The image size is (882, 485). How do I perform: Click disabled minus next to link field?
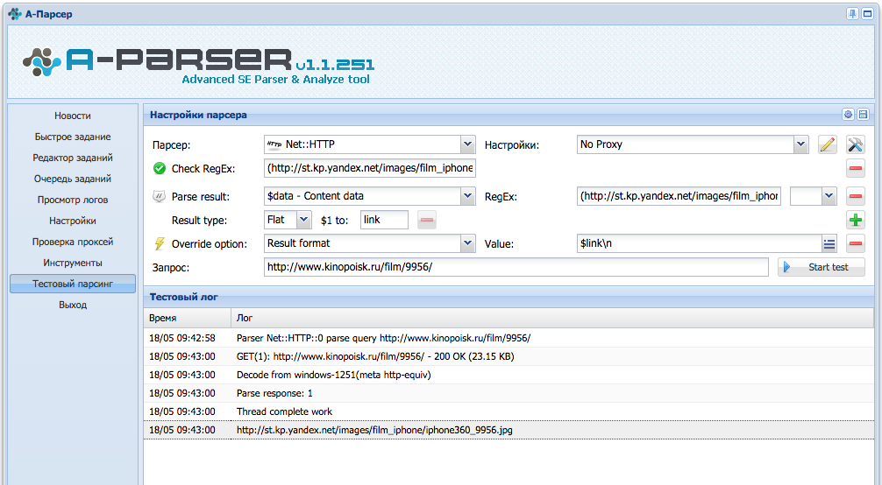(x=427, y=220)
